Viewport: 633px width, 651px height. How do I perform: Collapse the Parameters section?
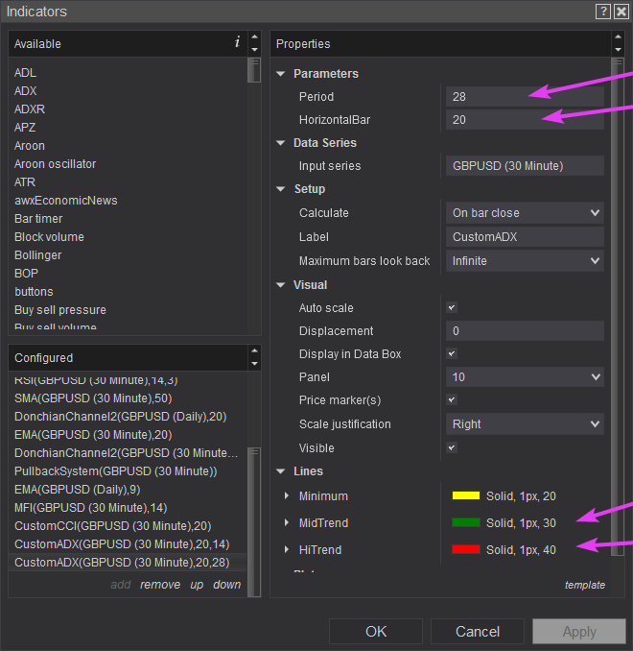(281, 74)
